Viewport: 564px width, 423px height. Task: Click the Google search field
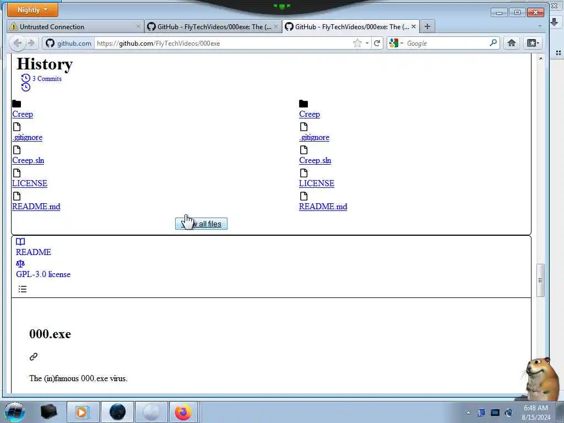coord(447,43)
